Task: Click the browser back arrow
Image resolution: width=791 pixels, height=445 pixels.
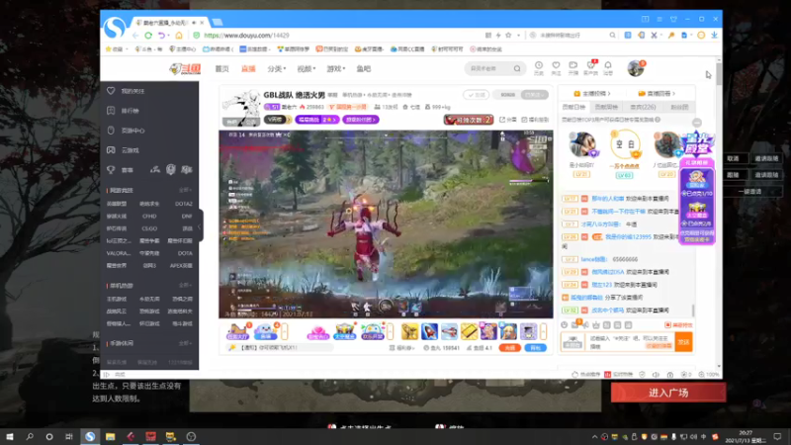Action: point(135,36)
